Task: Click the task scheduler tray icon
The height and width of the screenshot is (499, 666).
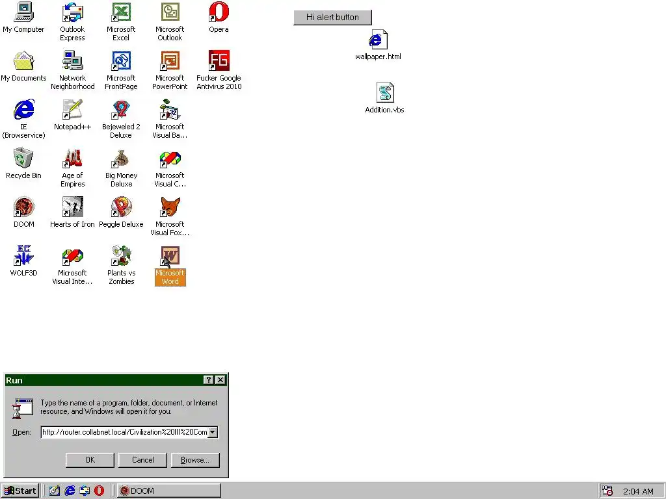Action: [x=608, y=491]
